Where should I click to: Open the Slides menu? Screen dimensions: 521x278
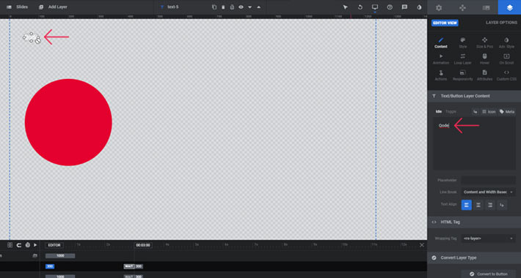[x=18, y=7]
